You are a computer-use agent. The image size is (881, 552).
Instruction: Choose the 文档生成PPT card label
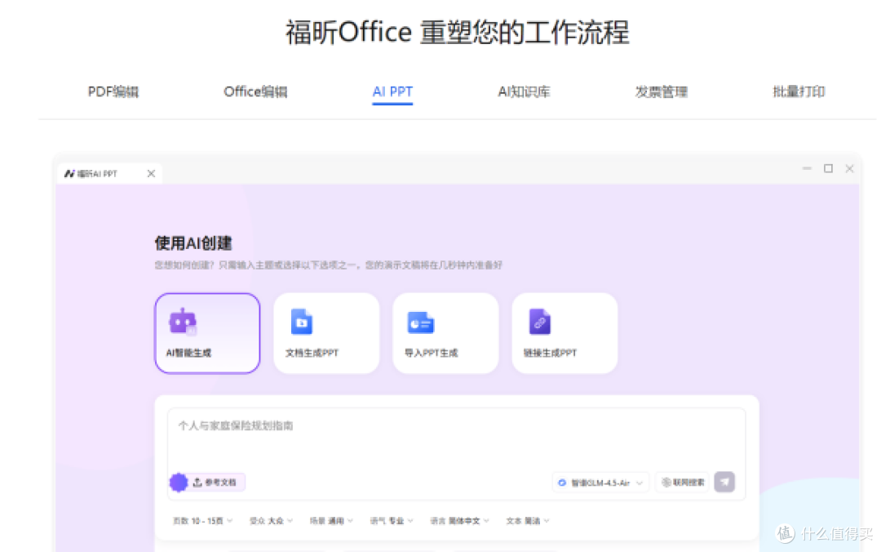tap(312, 353)
